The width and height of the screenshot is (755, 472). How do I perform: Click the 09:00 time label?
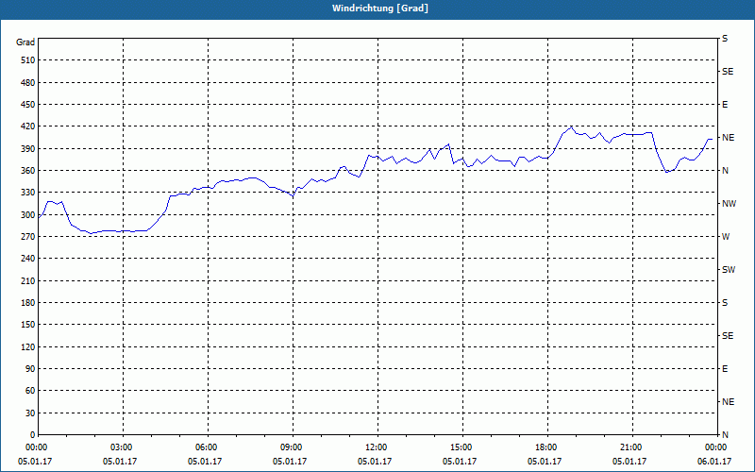[x=291, y=447]
